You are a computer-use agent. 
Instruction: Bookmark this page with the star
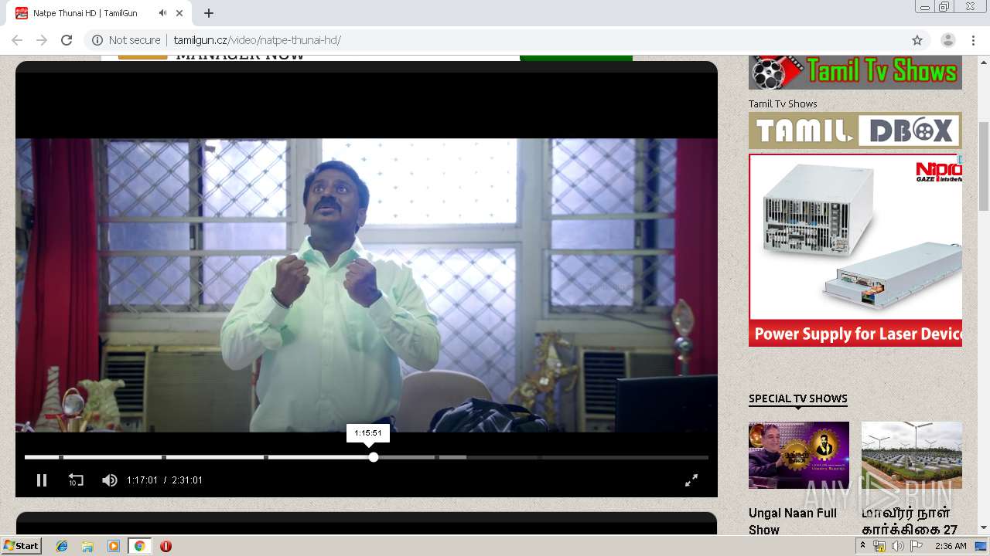[x=917, y=40]
